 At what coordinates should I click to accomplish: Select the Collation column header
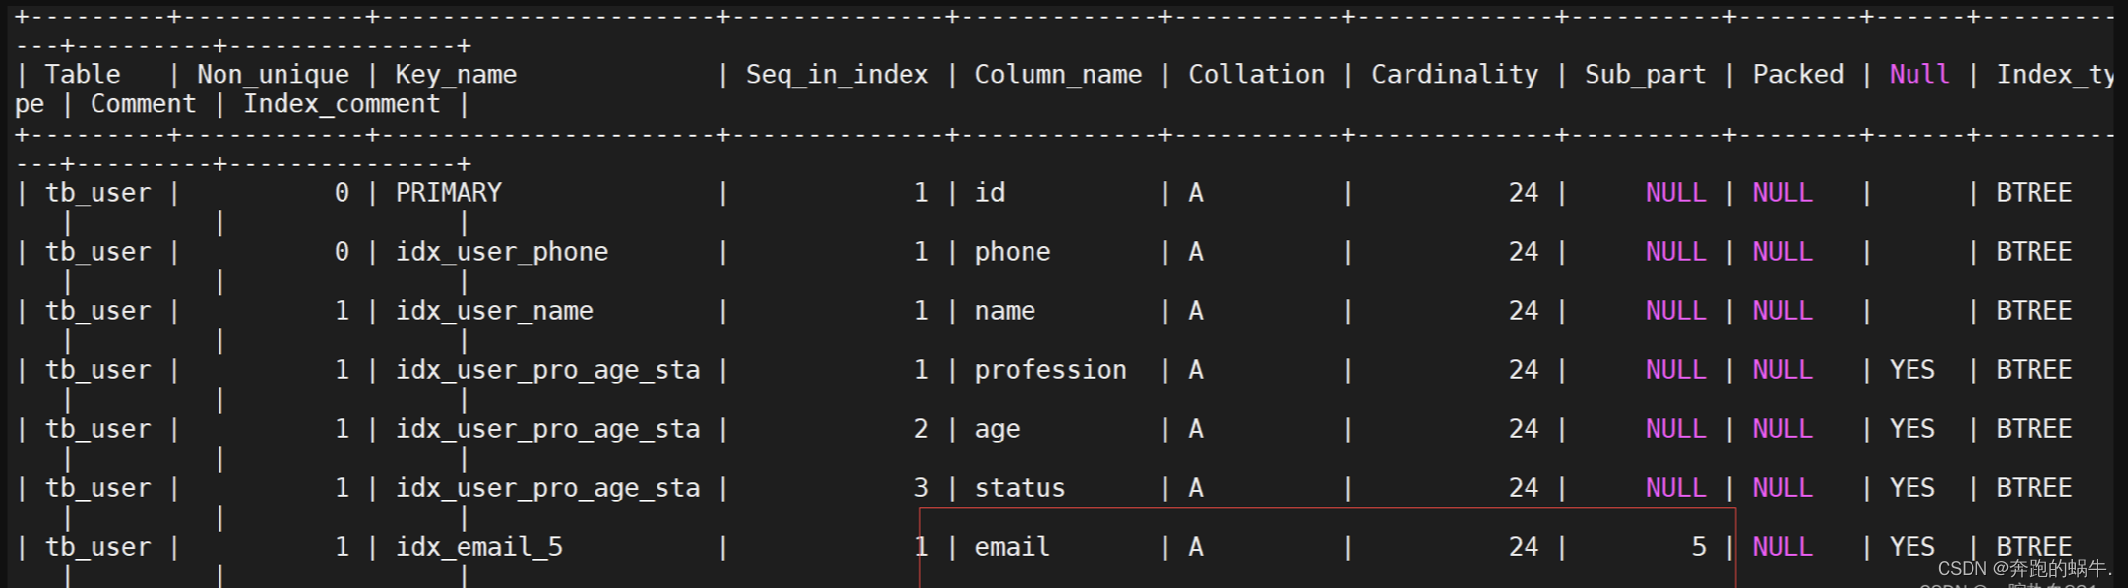coord(1256,75)
